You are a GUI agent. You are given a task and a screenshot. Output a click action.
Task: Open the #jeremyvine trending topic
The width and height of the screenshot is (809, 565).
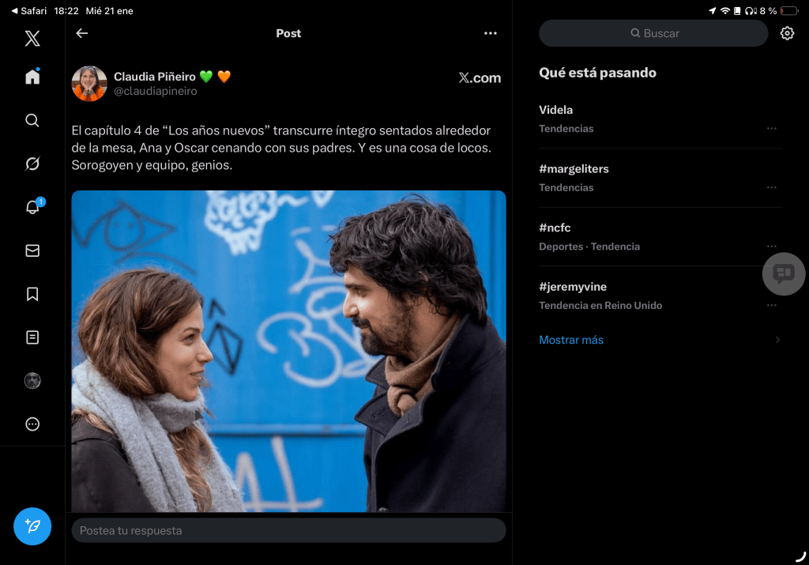click(573, 287)
